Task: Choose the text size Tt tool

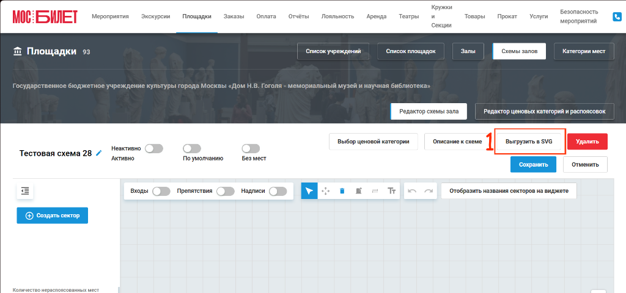Action: click(391, 191)
